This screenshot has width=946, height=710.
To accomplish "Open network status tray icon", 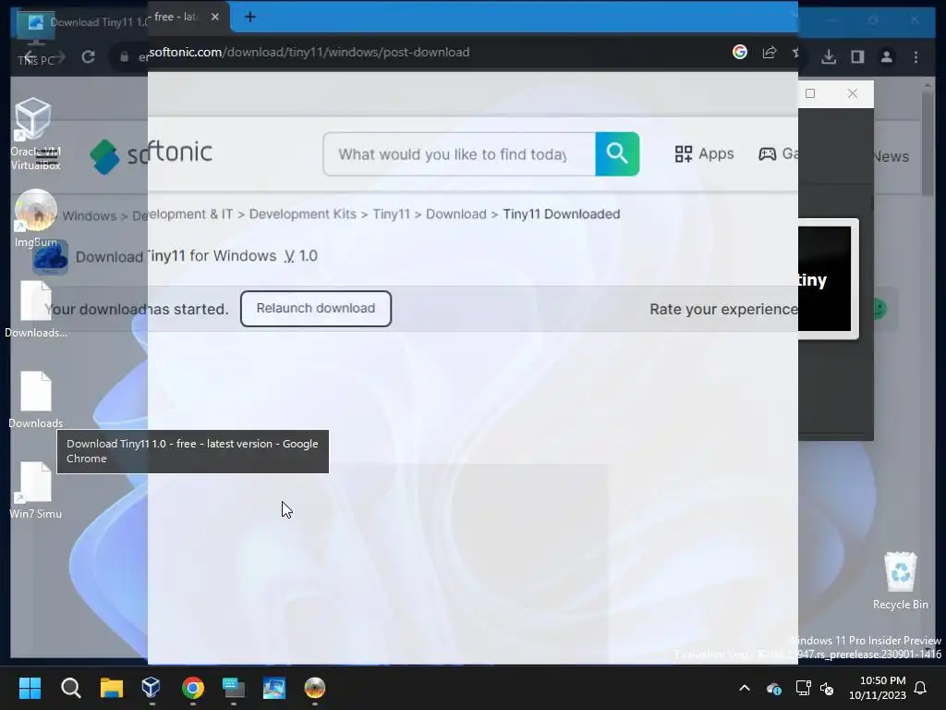I will tap(803, 688).
